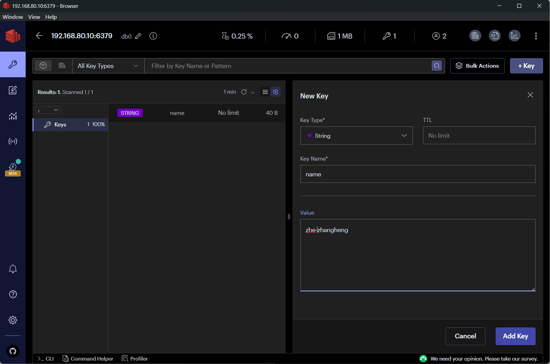Viewport: 550px width, 364px height.
Task: Open the All Key Types dropdown
Action: [x=108, y=66]
